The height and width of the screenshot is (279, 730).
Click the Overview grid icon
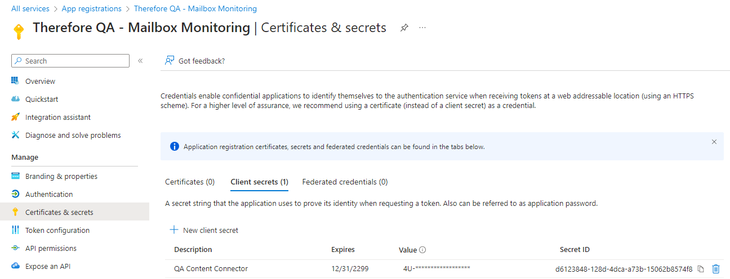click(16, 81)
